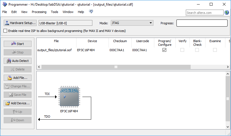Image resolution: width=231 pixels, height=136 pixels.
Task: Minimize the Programmer window
Action: point(198,4)
